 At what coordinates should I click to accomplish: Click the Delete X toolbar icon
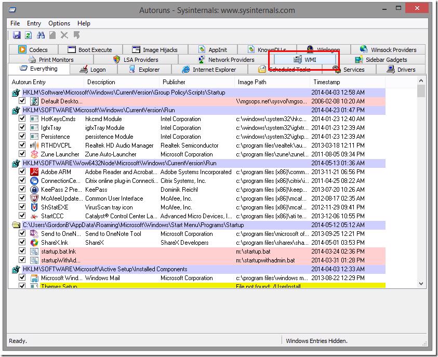coord(64,35)
